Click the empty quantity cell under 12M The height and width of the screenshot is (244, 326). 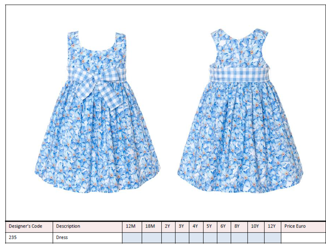coord(132,238)
